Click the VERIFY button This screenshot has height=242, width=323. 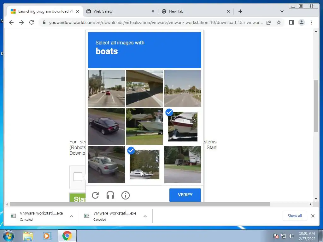click(185, 195)
